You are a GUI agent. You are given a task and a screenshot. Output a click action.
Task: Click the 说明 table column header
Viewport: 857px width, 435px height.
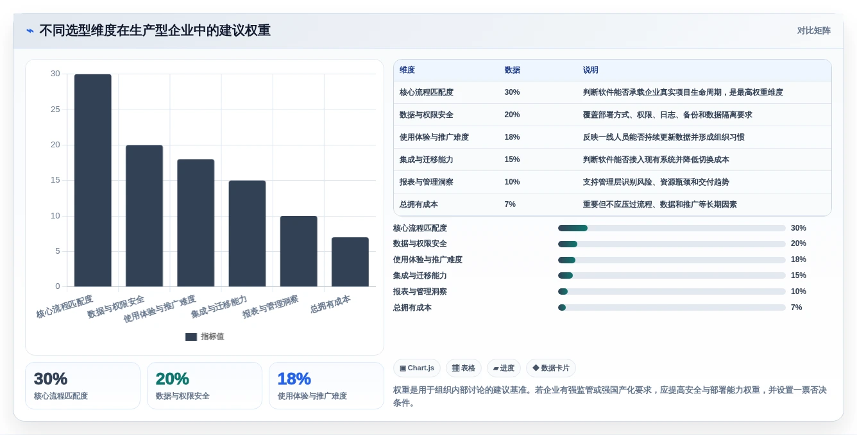(x=591, y=70)
